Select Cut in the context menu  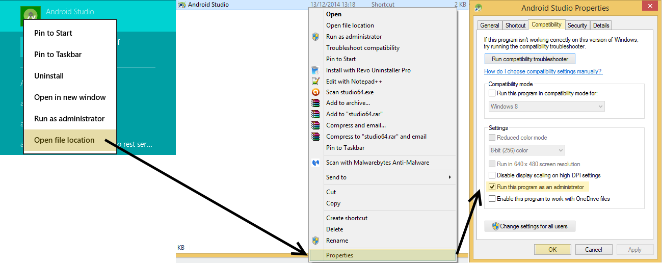pyautogui.click(x=383, y=192)
